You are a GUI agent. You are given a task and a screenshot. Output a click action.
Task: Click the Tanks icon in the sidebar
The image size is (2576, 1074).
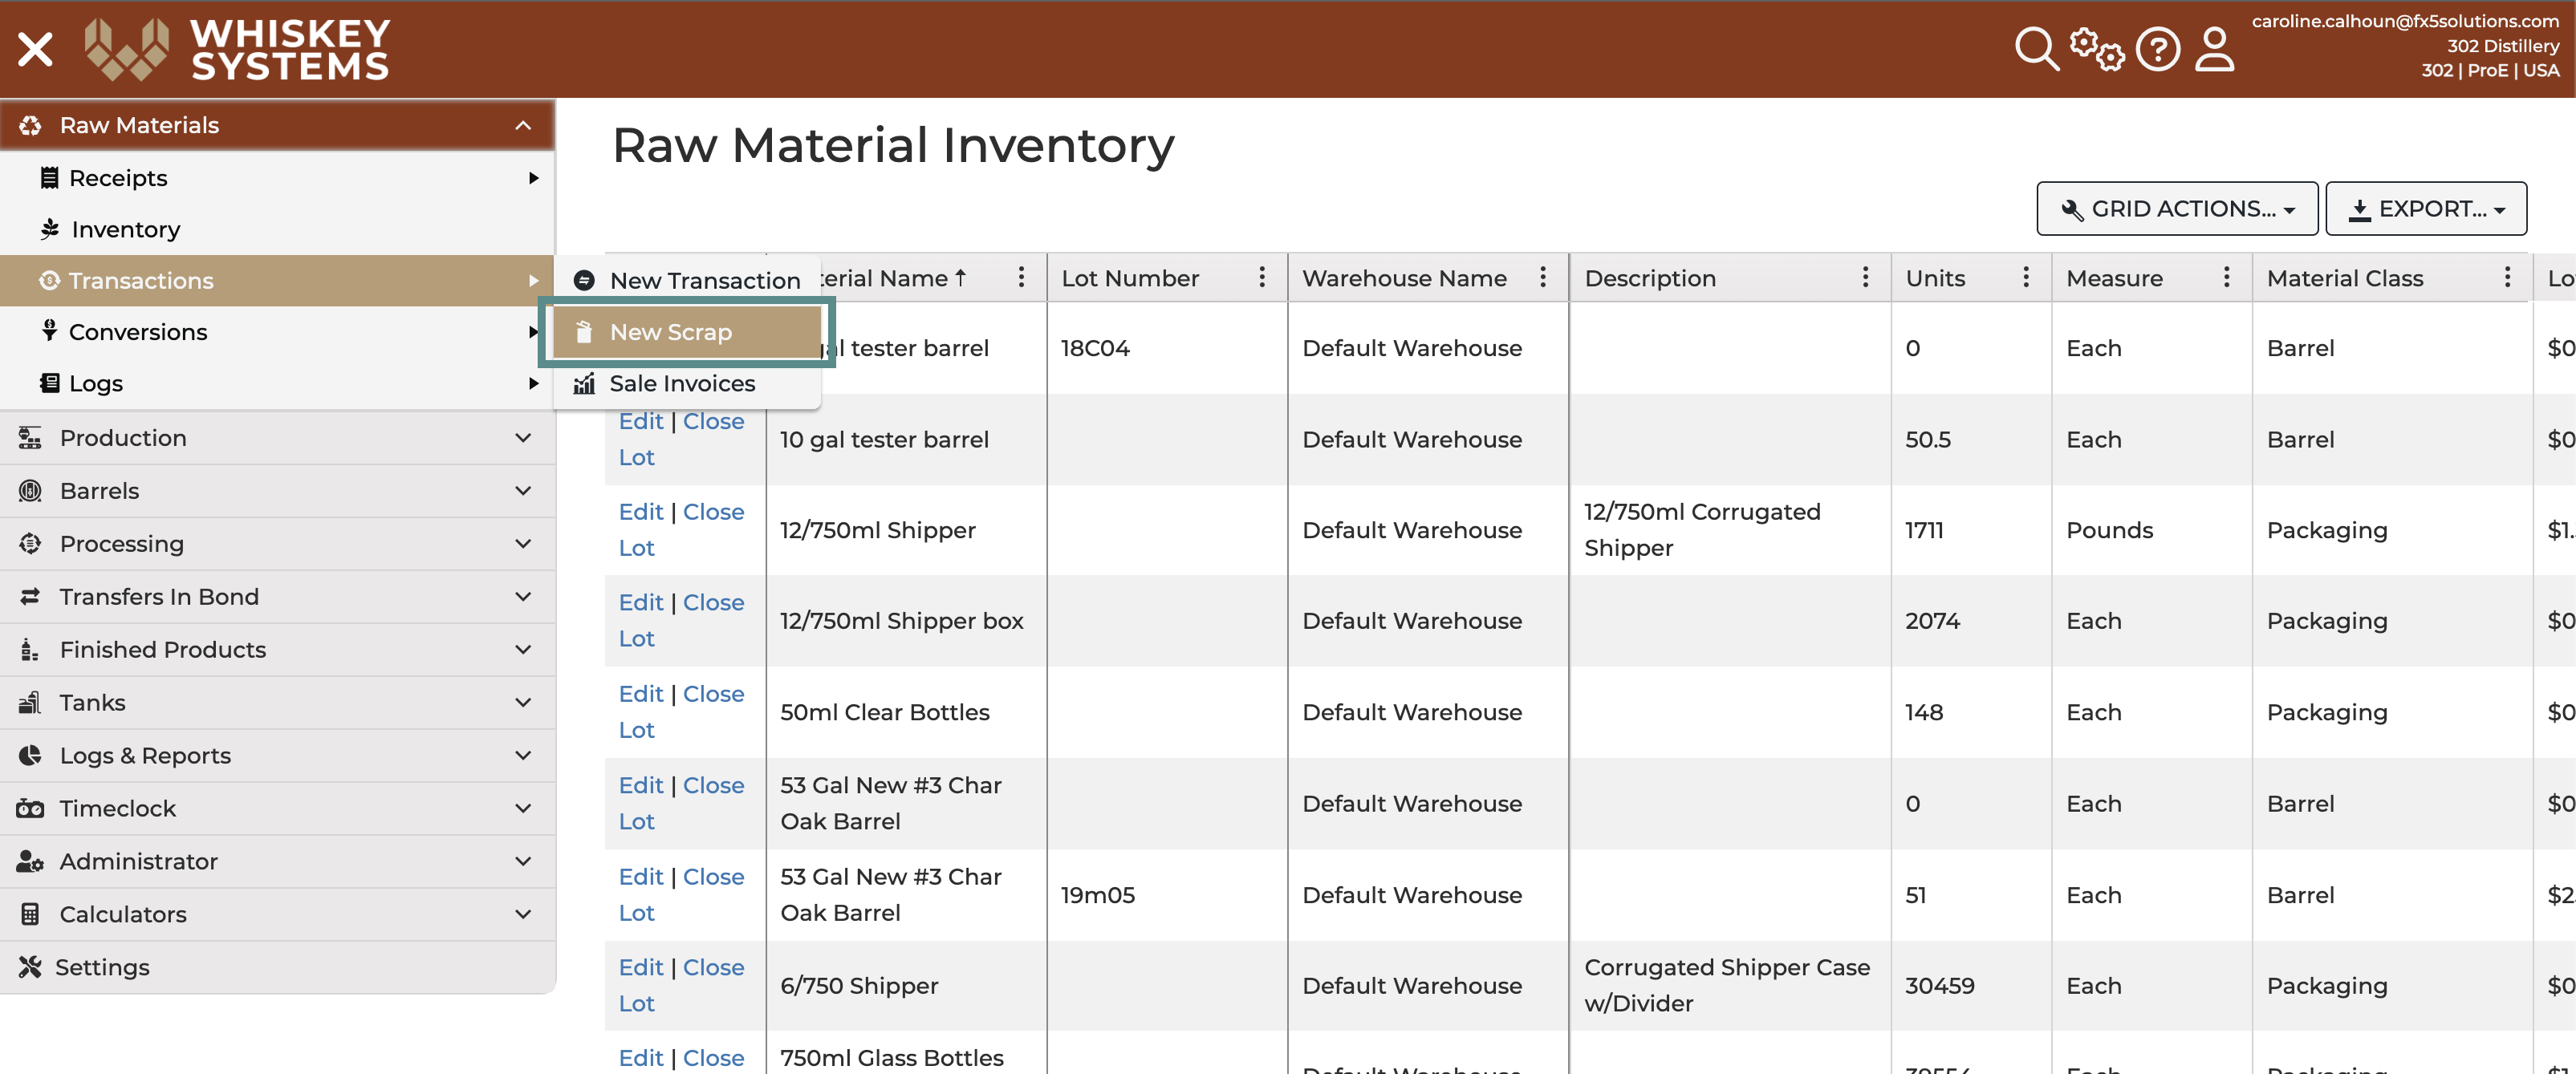pyautogui.click(x=29, y=703)
